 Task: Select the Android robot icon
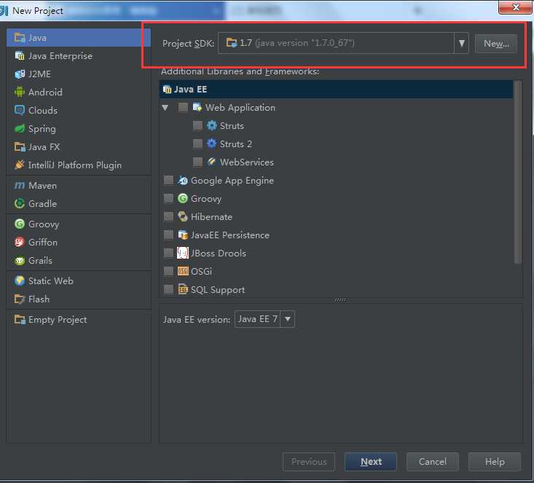[x=20, y=92]
